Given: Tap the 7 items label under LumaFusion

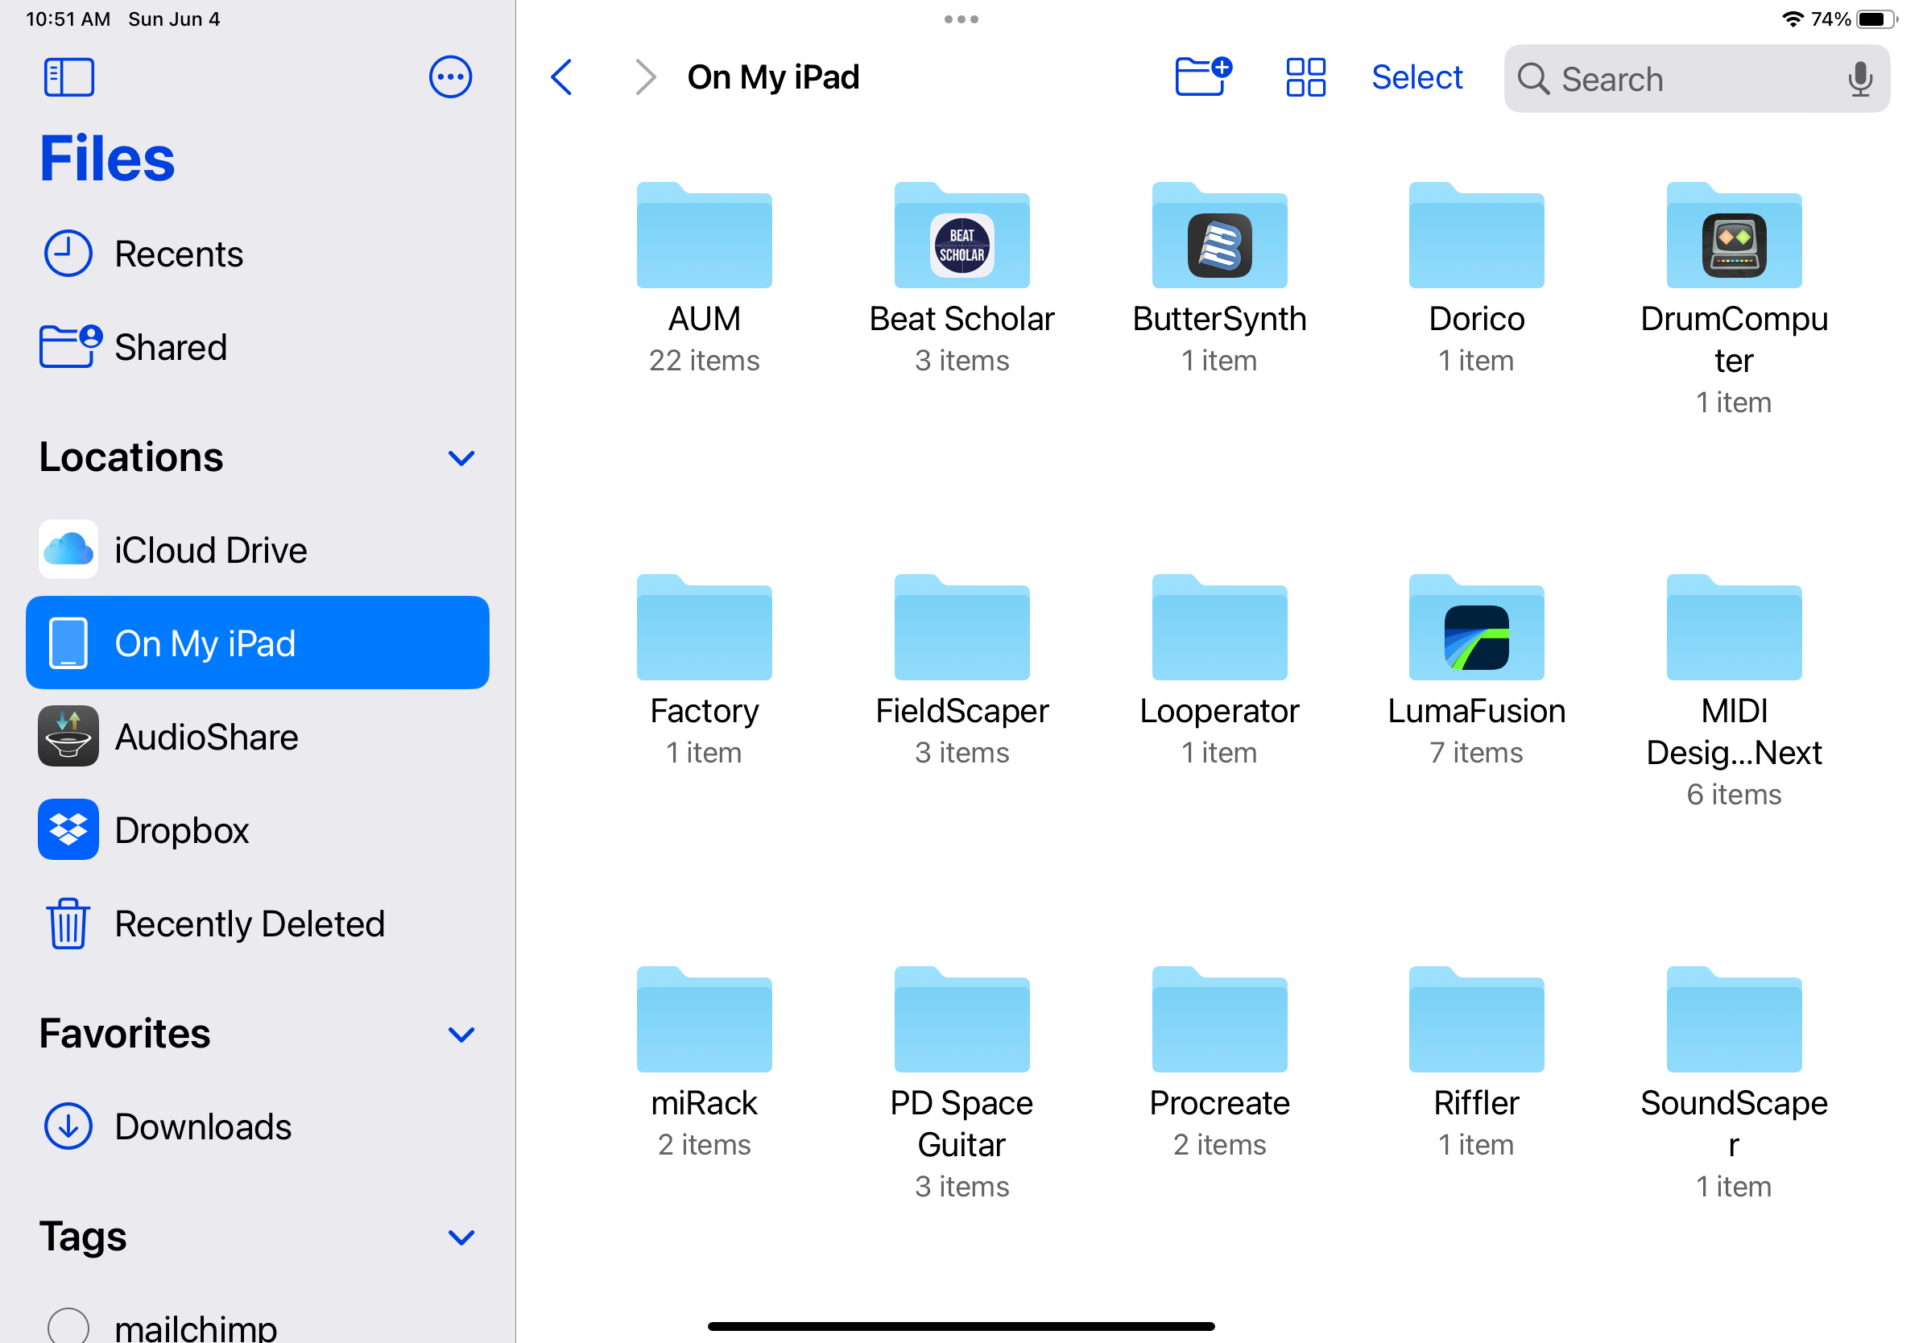Looking at the screenshot, I should tap(1476, 753).
